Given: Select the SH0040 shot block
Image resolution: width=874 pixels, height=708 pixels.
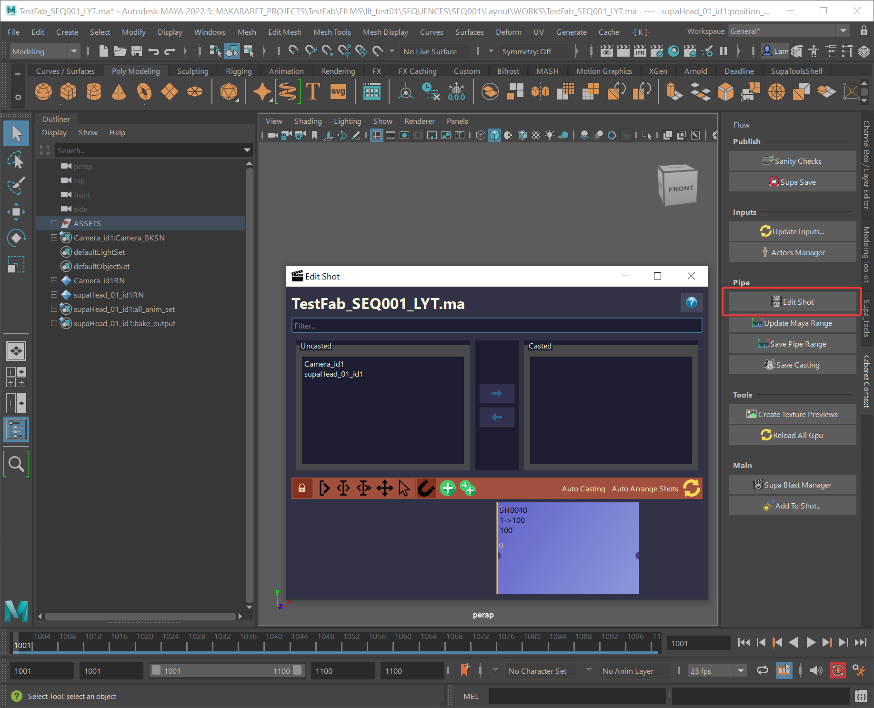Looking at the screenshot, I should click(x=568, y=548).
